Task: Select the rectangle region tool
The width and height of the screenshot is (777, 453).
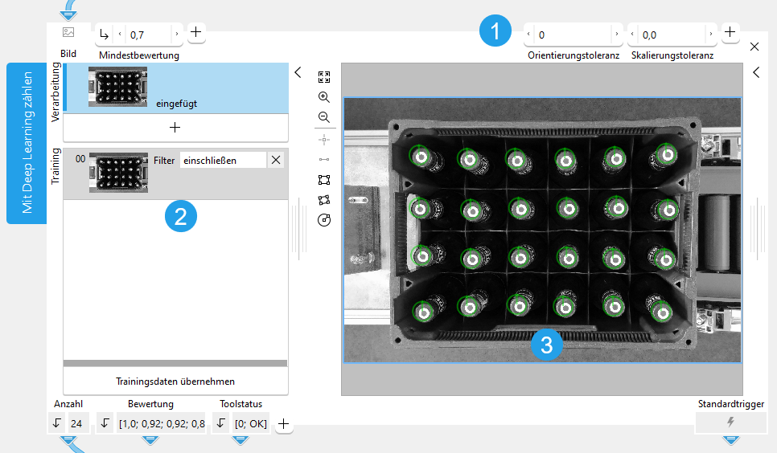Action: [x=324, y=180]
